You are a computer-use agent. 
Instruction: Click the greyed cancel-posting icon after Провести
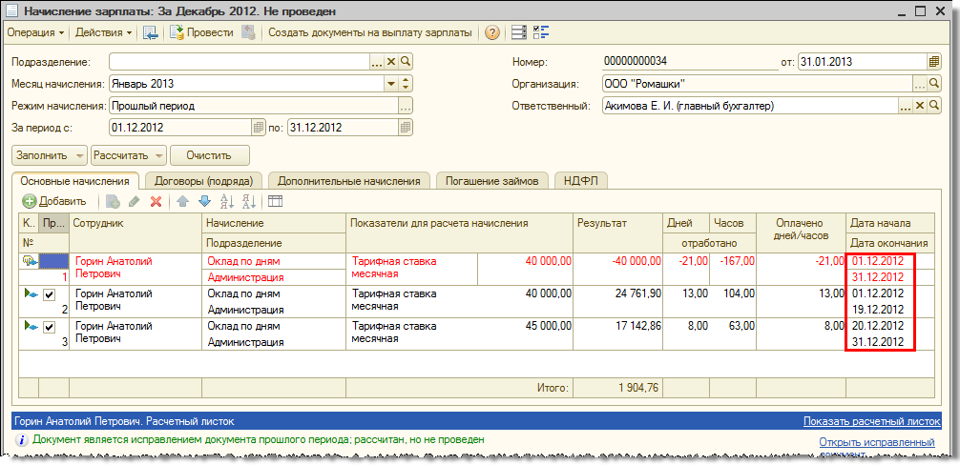(248, 33)
